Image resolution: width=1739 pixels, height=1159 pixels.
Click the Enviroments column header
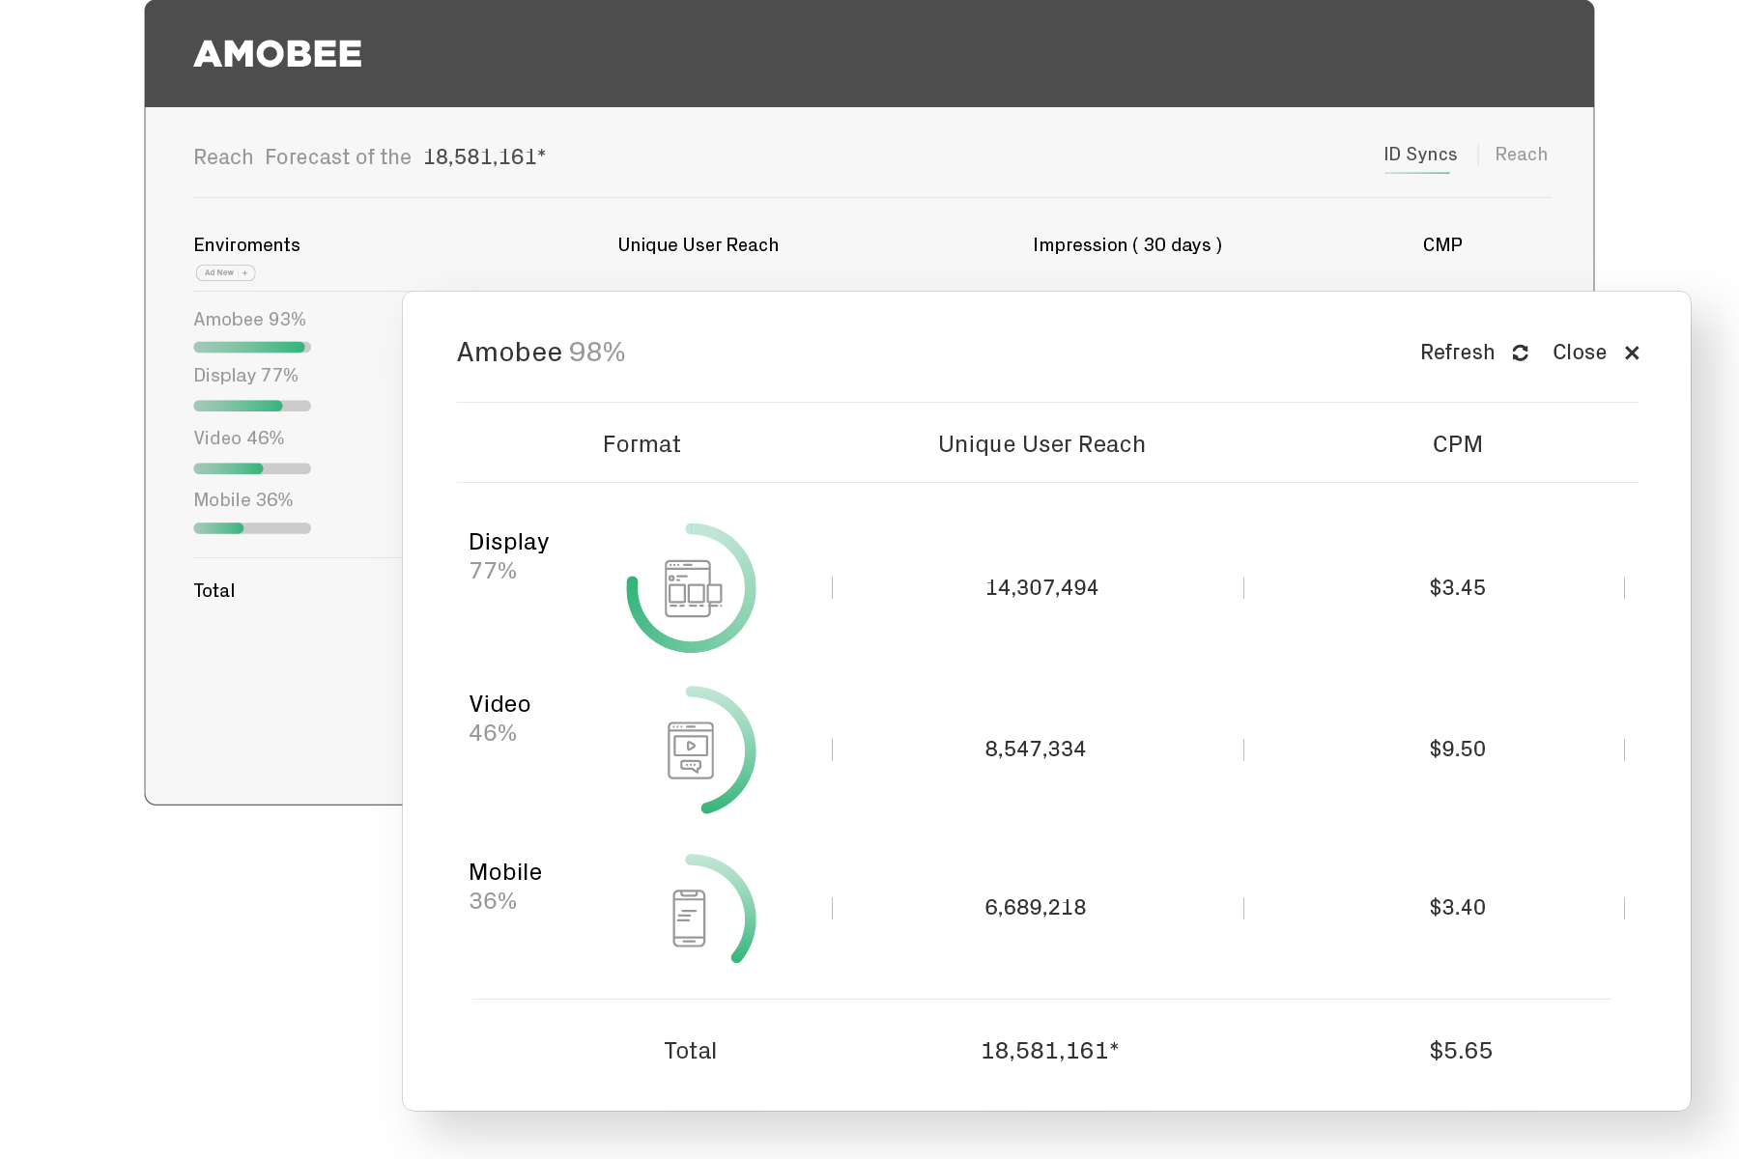coord(246,245)
